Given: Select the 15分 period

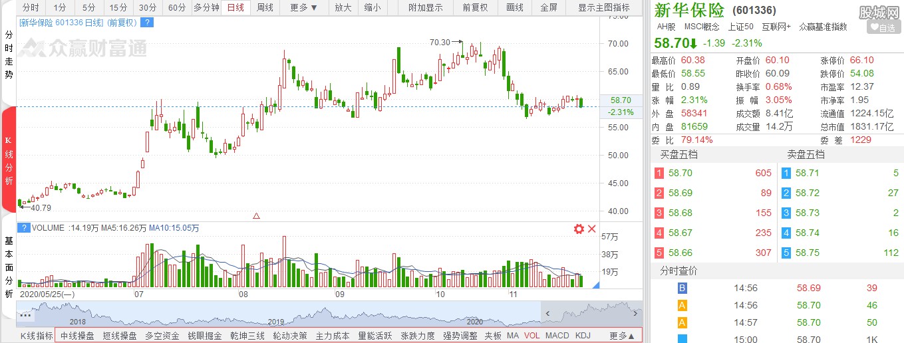Looking at the screenshot, I should tap(118, 8).
